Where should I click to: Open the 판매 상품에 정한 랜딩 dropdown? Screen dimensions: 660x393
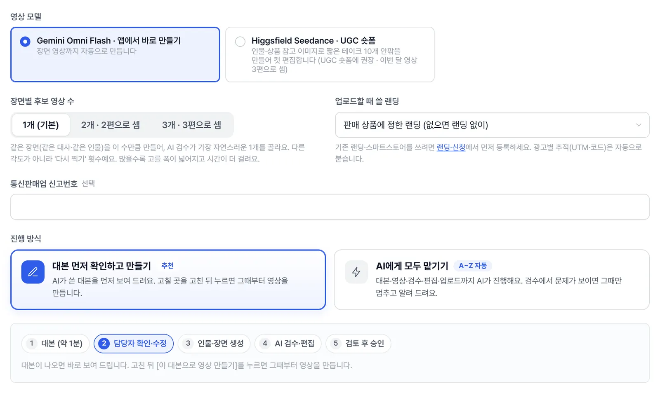tap(492, 125)
